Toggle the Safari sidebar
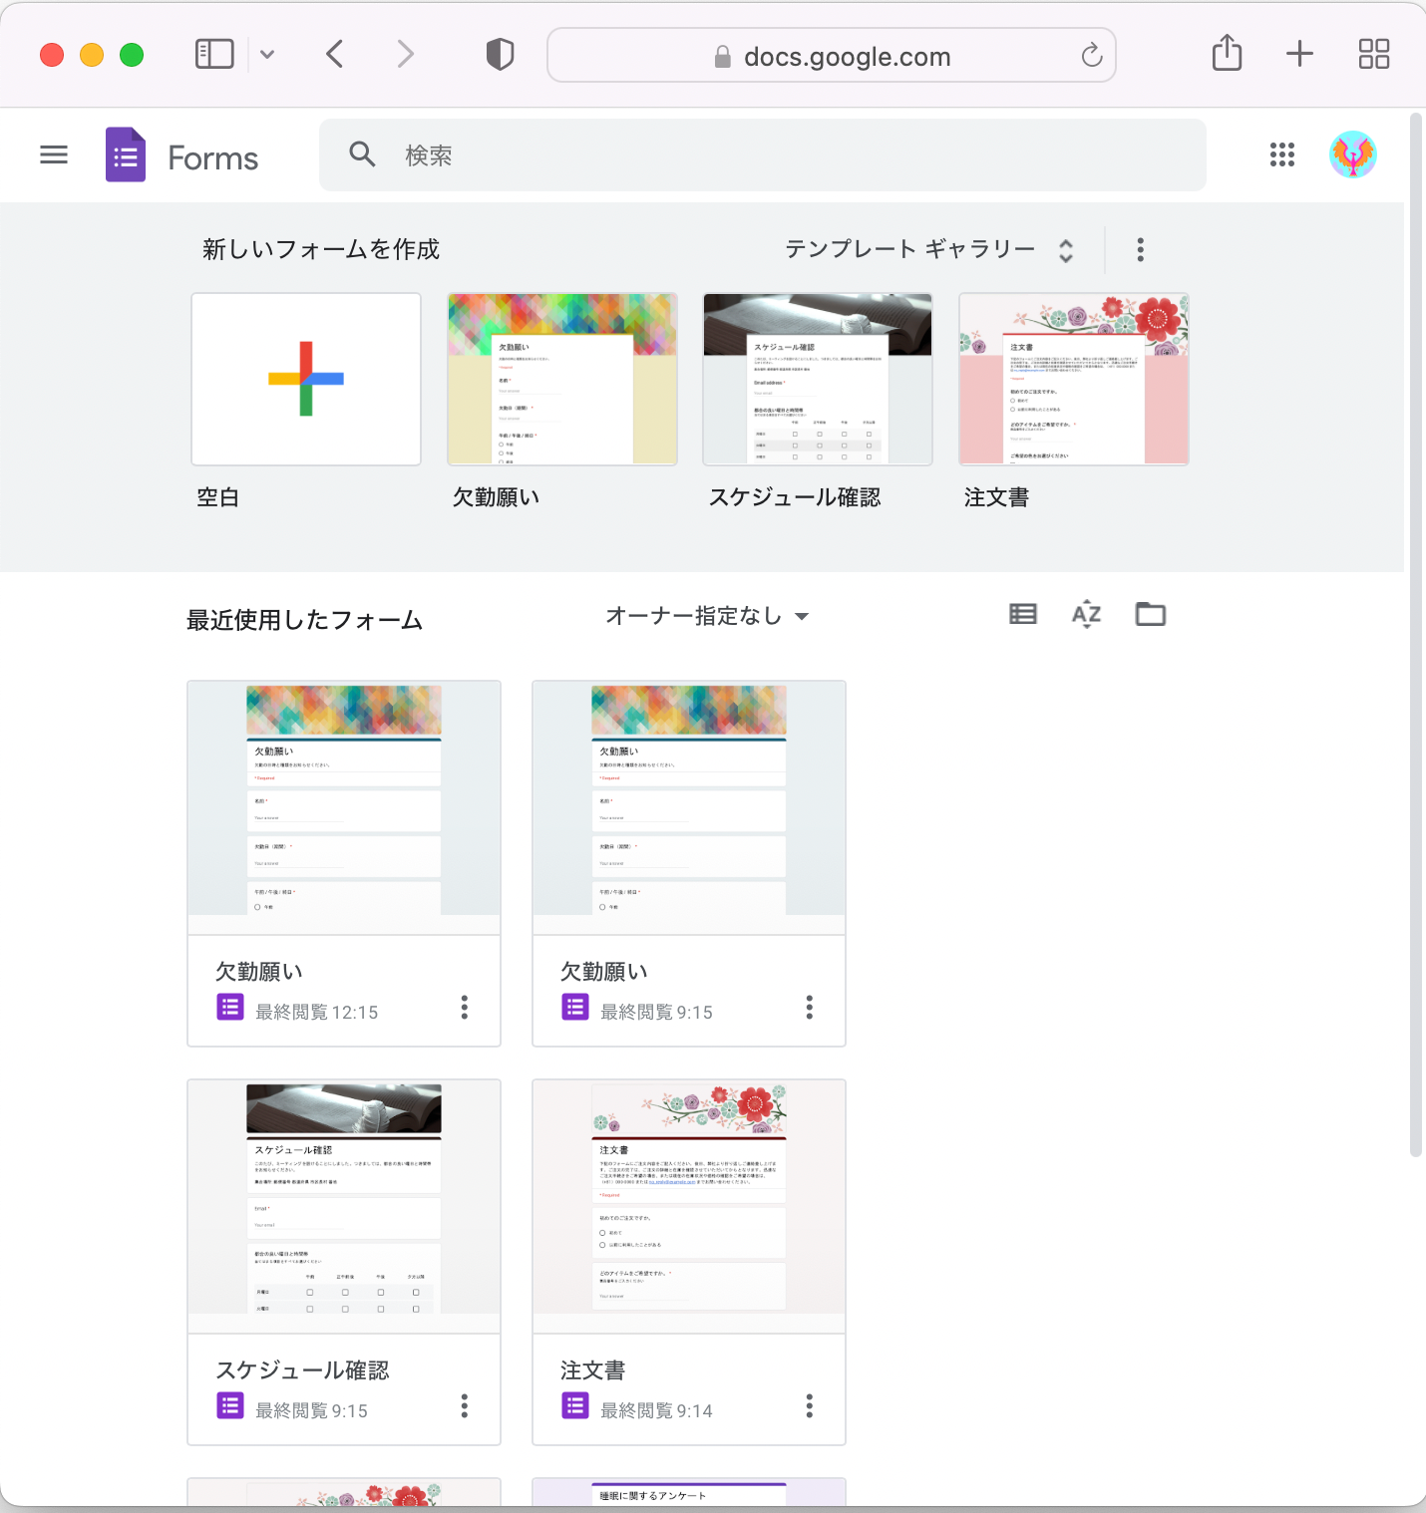The image size is (1426, 1513). tap(214, 54)
